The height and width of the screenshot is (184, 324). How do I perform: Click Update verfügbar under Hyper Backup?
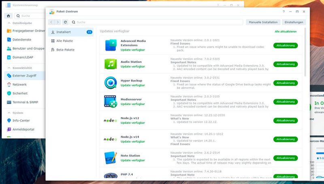point(133,86)
